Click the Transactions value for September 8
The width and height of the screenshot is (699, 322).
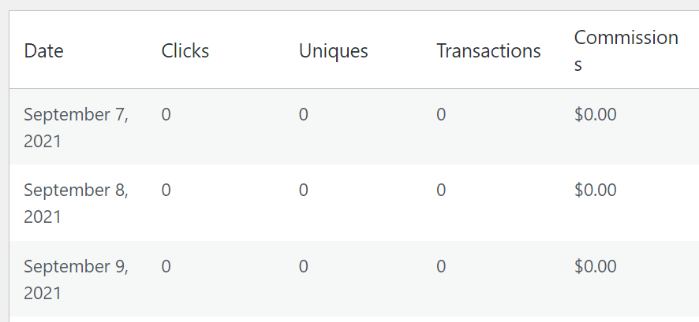[x=441, y=191]
